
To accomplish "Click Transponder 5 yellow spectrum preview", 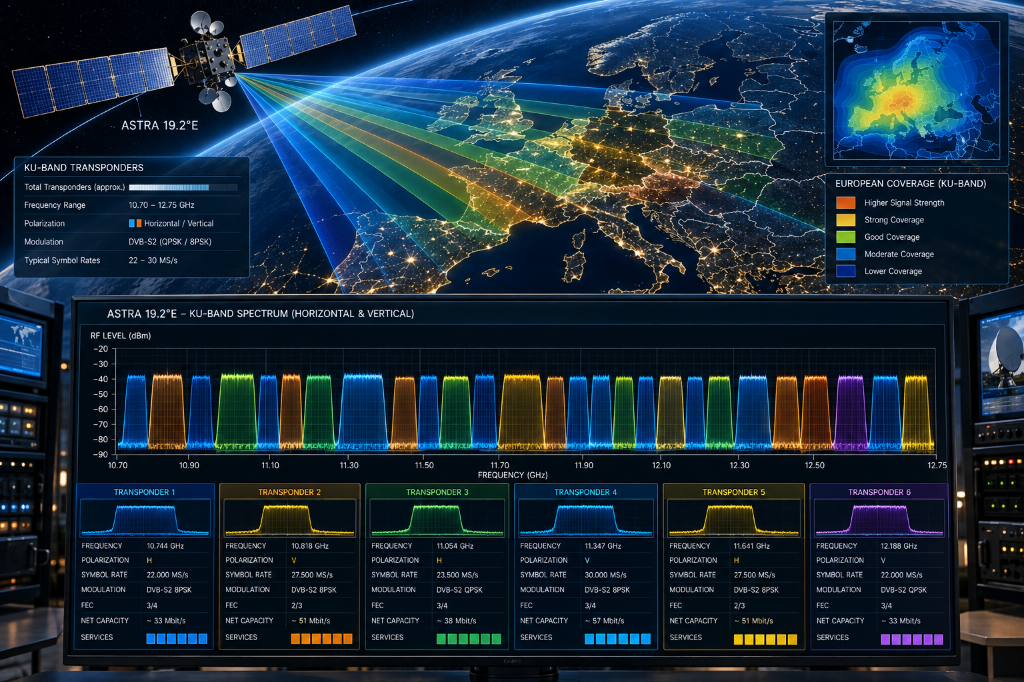I will pyautogui.click(x=733, y=518).
